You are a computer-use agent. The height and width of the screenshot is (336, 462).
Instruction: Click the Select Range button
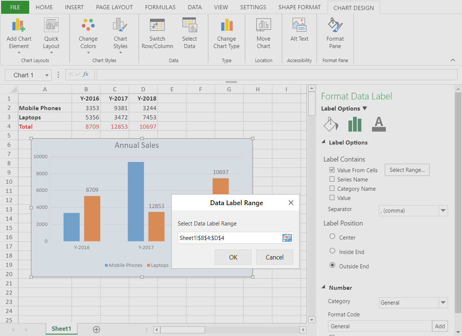coord(407,170)
